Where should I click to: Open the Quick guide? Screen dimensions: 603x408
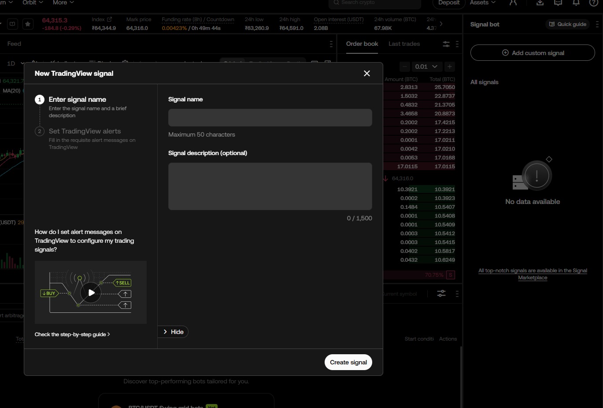pyautogui.click(x=568, y=24)
